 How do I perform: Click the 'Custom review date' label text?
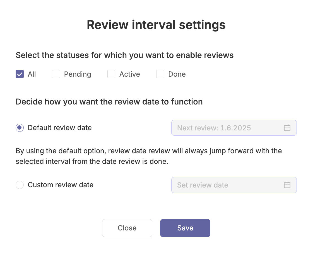tap(61, 185)
